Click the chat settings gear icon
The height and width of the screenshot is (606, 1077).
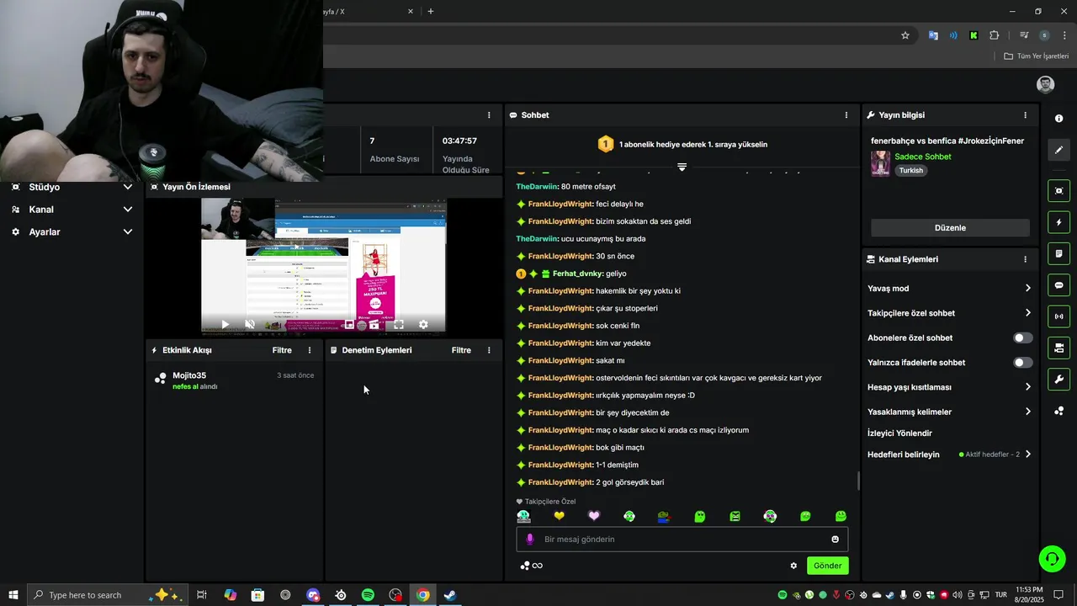pyautogui.click(x=793, y=566)
